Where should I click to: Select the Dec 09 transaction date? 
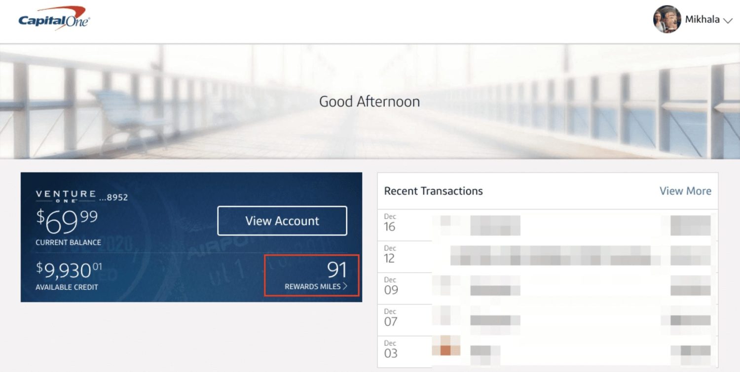point(390,286)
